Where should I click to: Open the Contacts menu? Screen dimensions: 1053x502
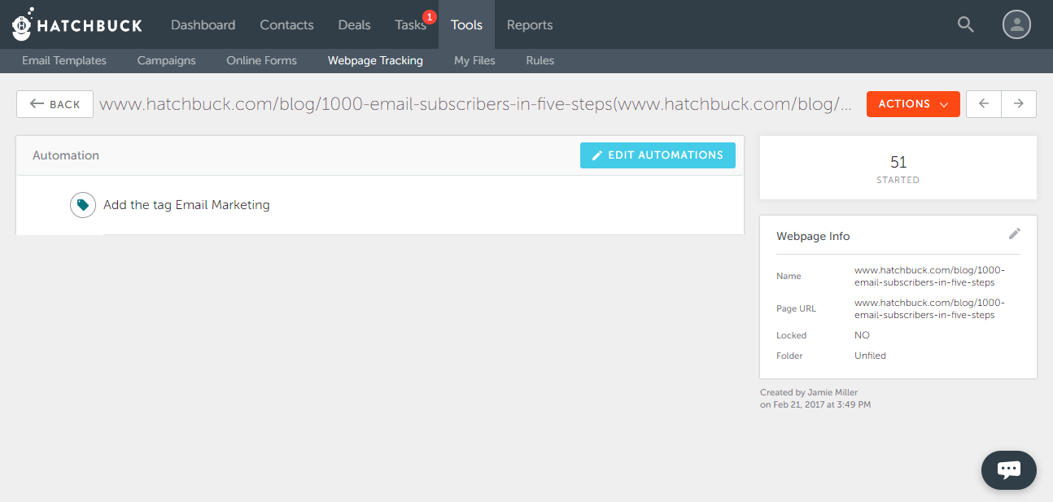click(x=286, y=25)
